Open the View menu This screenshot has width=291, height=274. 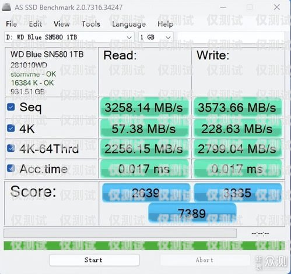click(x=62, y=24)
